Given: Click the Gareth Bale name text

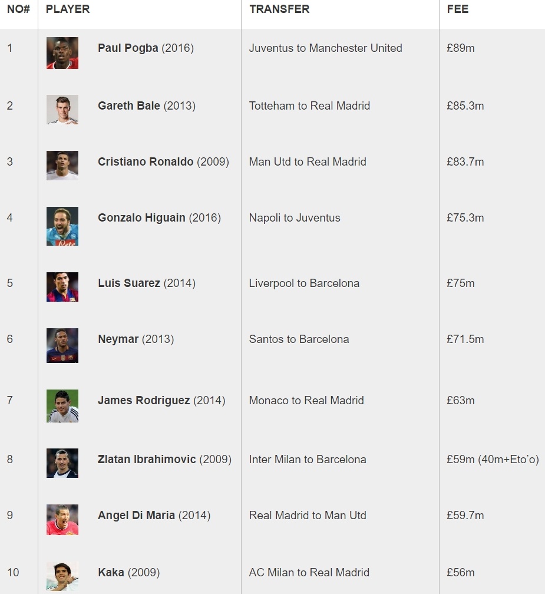Looking at the screenshot, I should pyautogui.click(x=129, y=106).
